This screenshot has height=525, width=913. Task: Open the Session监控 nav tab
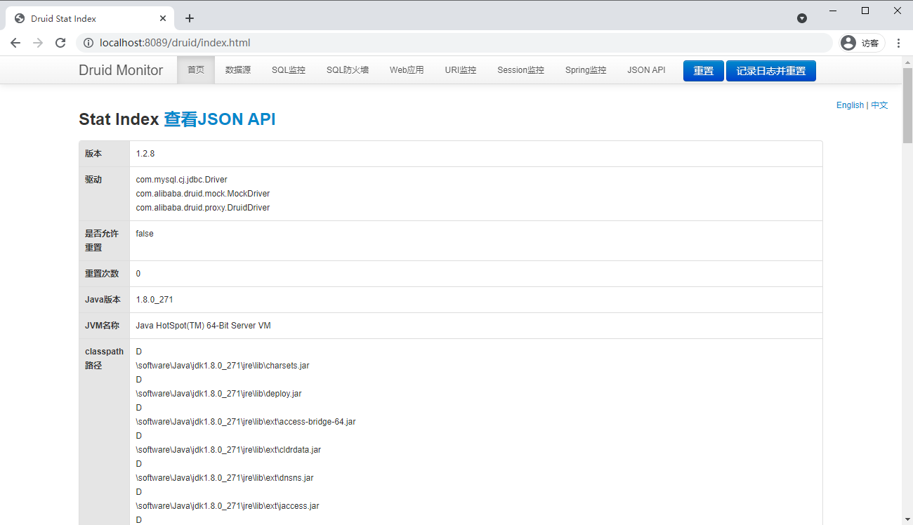[520, 70]
